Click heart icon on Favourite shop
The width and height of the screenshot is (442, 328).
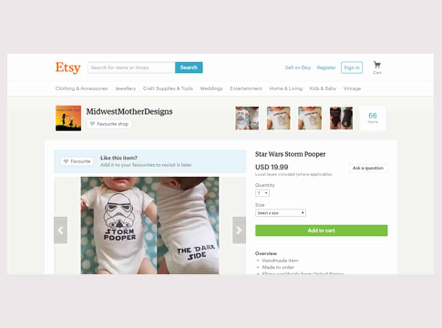tap(93, 124)
